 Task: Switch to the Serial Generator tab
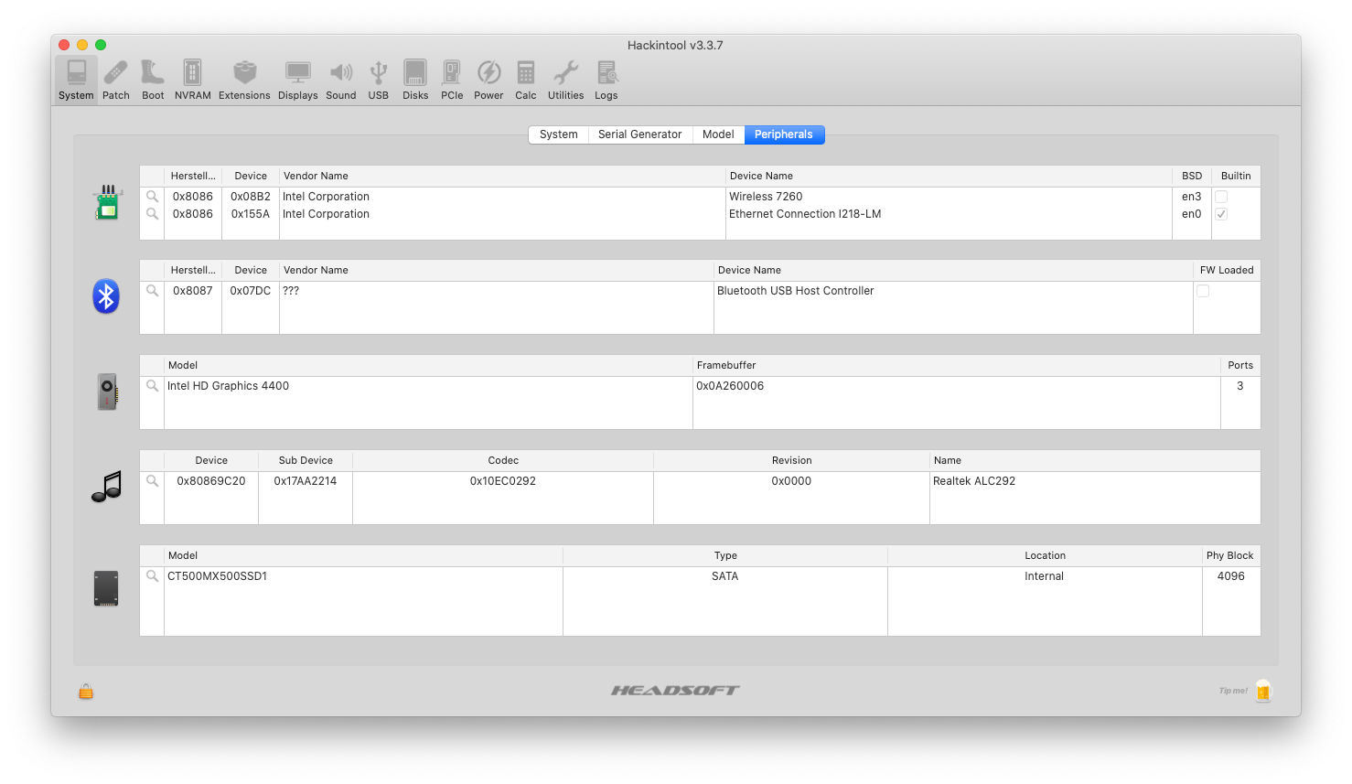click(x=639, y=134)
